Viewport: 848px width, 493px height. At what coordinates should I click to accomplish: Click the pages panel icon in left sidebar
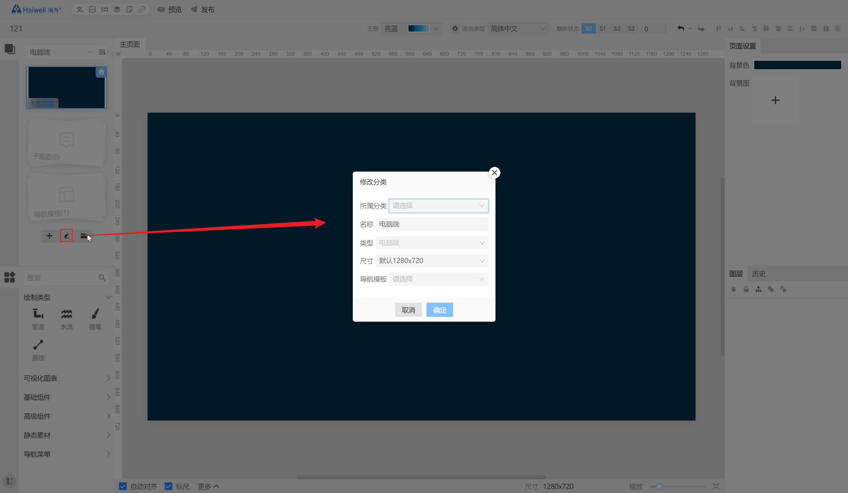point(10,49)
